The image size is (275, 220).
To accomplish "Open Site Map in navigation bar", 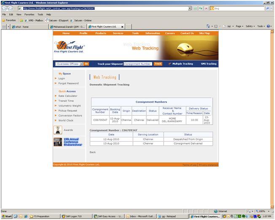I will (x=204, y=33).
